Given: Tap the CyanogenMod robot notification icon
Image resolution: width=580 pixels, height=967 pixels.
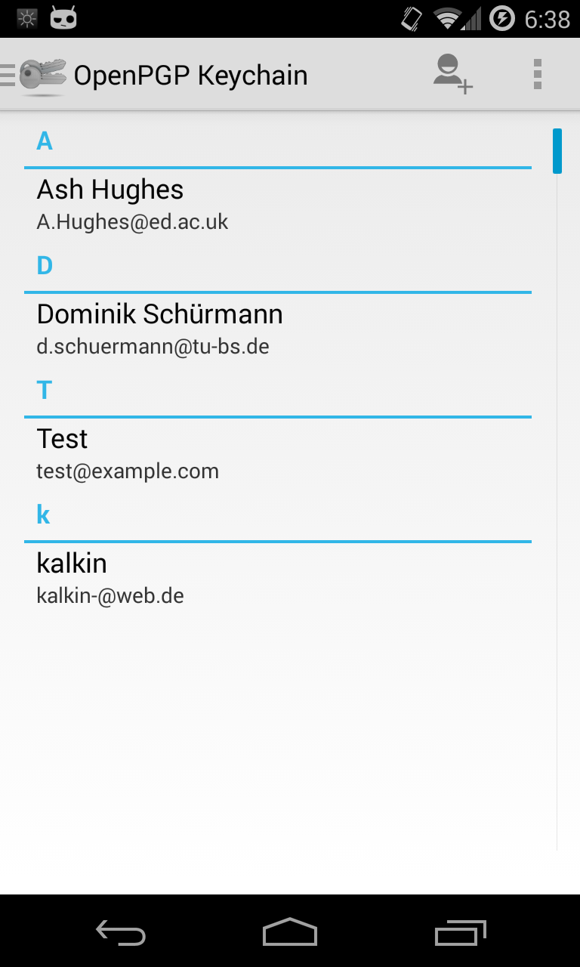Looking at the screenshot, I should click(63, 18).
